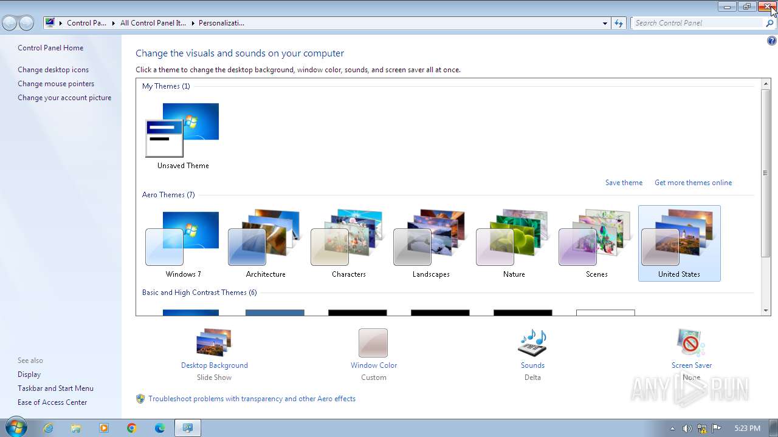Open the Display link under See also

[x=29, y=374]
